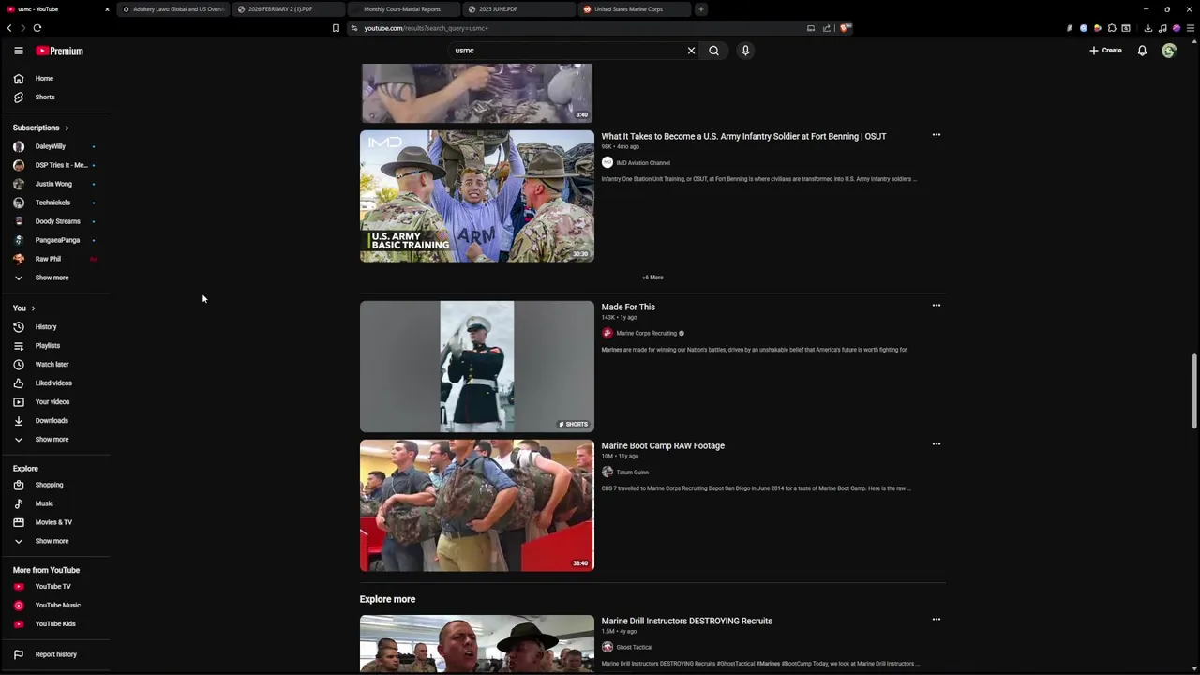Screen dimensions: 1200x675
Task: Open Music under Explore
Action: coord(44,503)
